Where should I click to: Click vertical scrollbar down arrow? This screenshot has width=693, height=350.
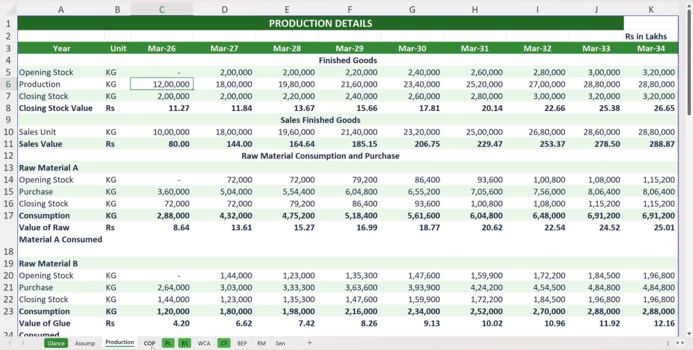(689, 334)
